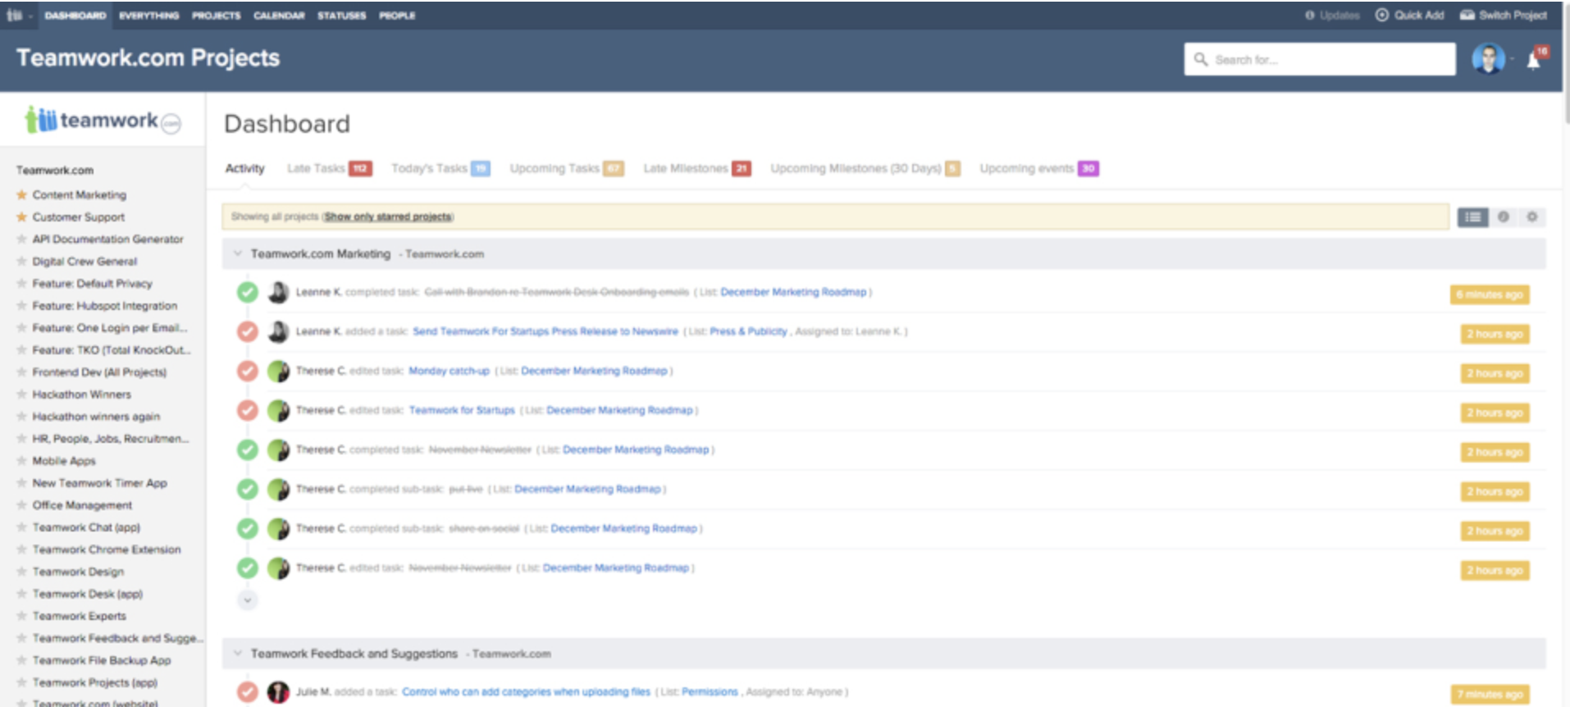Collapse the Teamwork.com Marketing section
Image resolution: width=1570 pixels, height=707 pixels.
point(237,254)
